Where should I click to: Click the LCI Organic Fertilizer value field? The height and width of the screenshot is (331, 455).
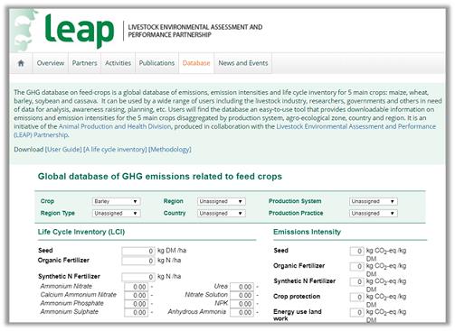tap(138, 261)
